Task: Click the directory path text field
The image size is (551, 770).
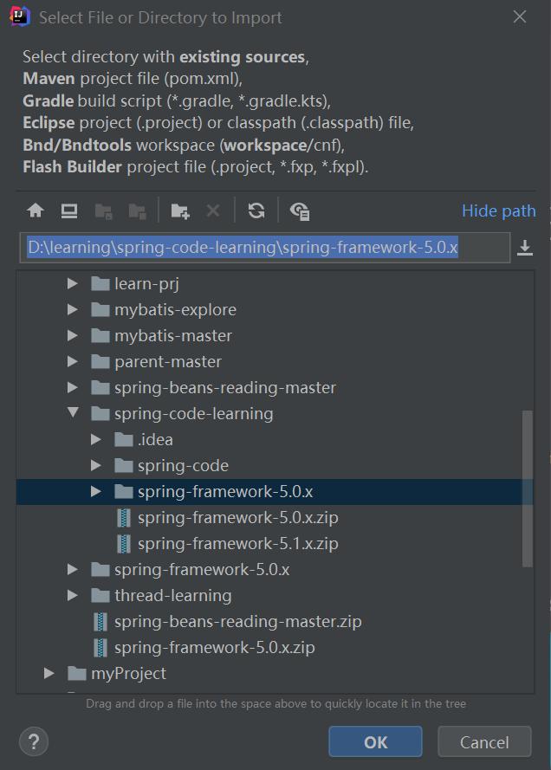Action: point(264,248)
